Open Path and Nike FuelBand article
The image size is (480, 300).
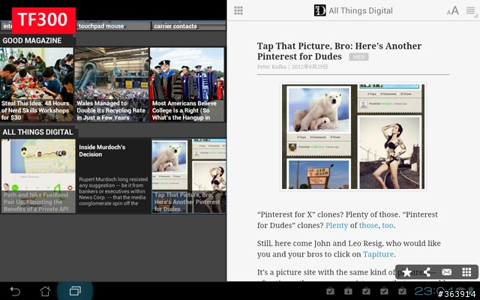pyautogui.click(x=38, y=176)
